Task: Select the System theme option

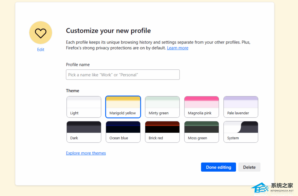Action: tap(241, 132)
